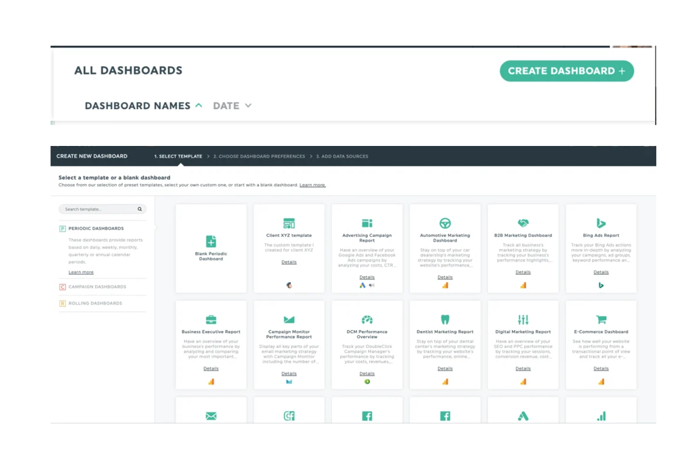Click the Rolling Dashboards R icon
The image size is (684, 456).
click(62, 304)
